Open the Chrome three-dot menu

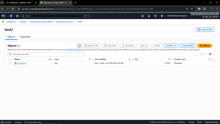217,9
